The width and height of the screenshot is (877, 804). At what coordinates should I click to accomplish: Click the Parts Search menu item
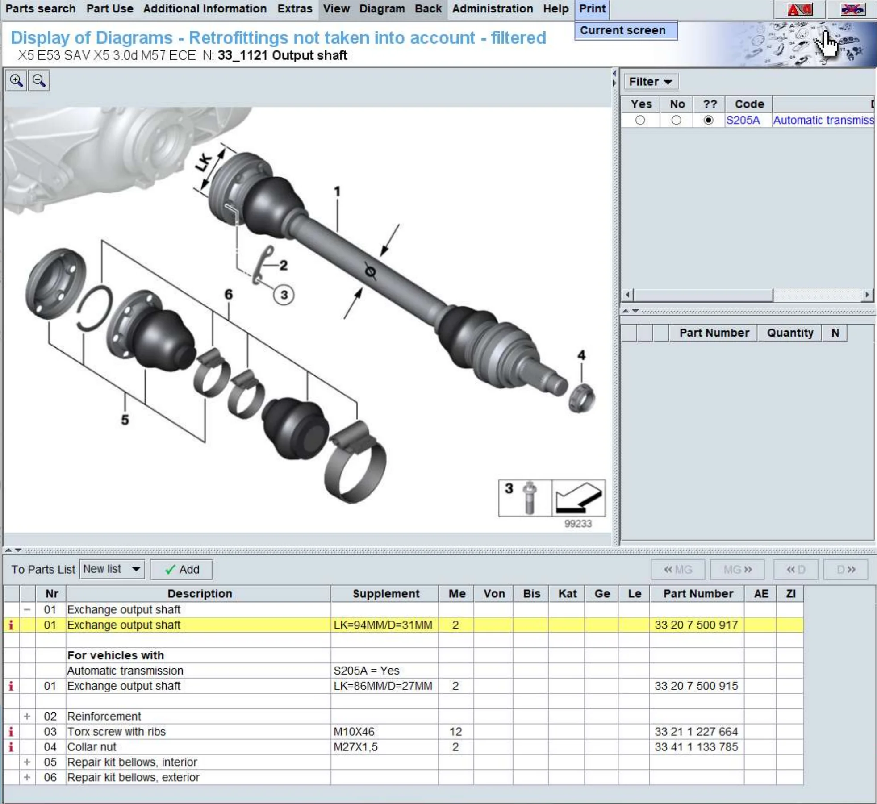coord(40,8)
